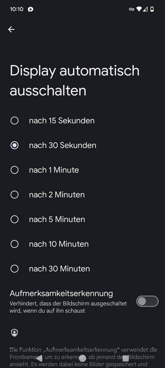This screenshot has height=368, width=165.
Task: Tap the 10:10 status bar clock
Action: pyautogui.click(x=16, y=9)
